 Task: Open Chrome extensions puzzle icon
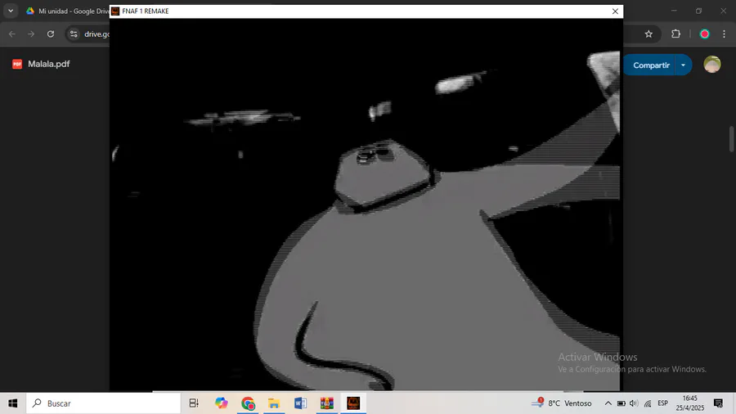tap(676, 34)
